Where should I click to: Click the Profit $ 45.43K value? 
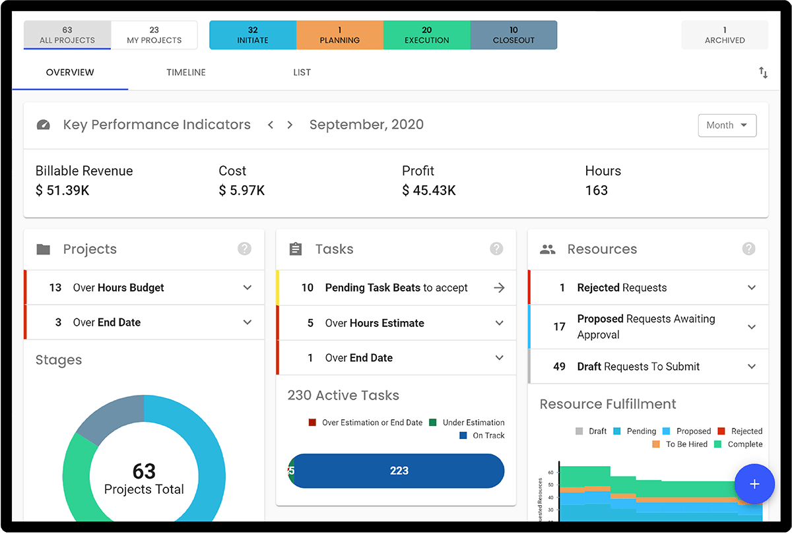pyautogui.click(x=429, y=191)
